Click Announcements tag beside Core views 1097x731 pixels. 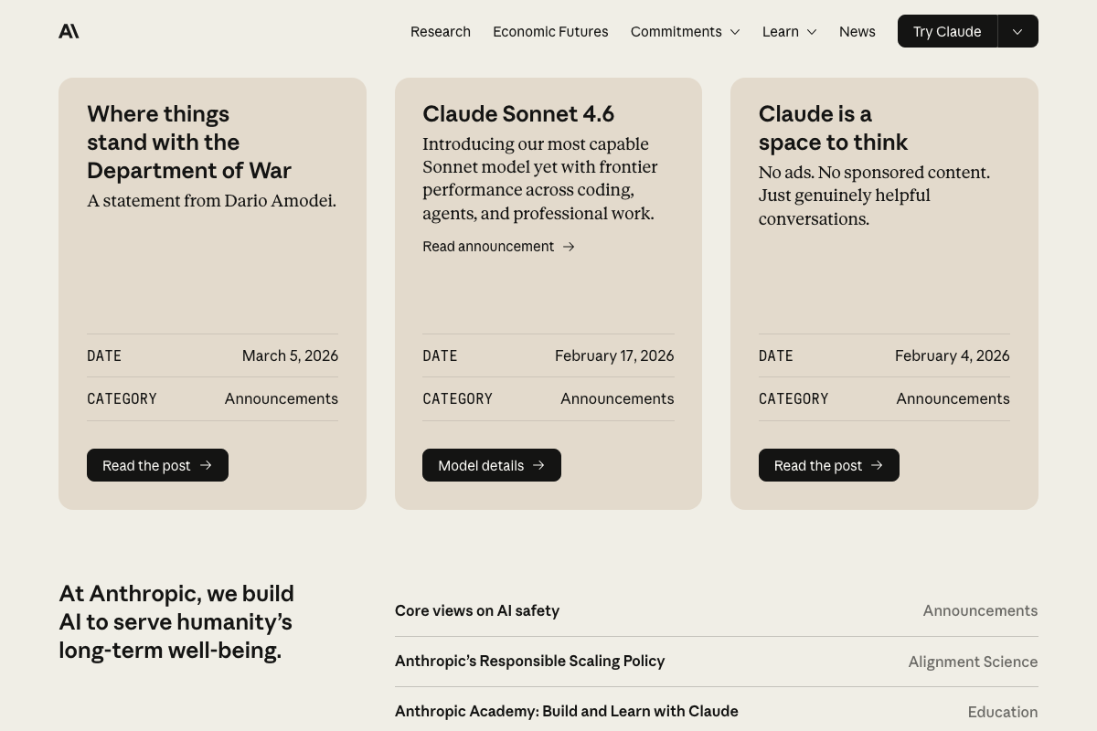[980, 610]
